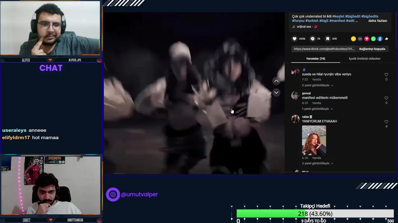Click the music note icon by 'orijinal ses'

[294, 27]
